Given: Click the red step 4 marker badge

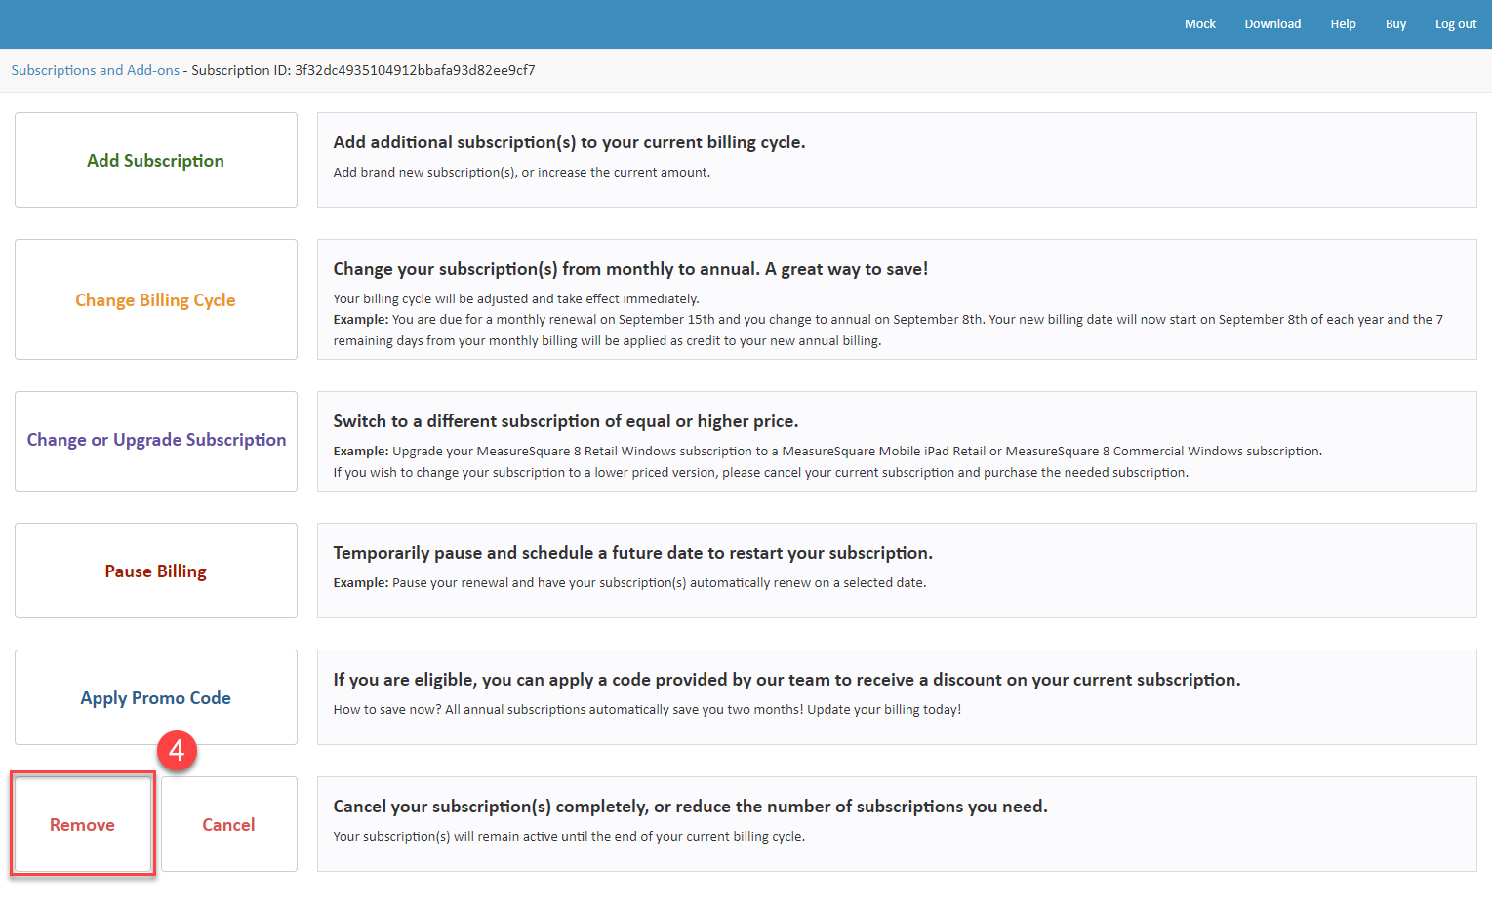Looking at the screenshot, I should pos(177,750).
